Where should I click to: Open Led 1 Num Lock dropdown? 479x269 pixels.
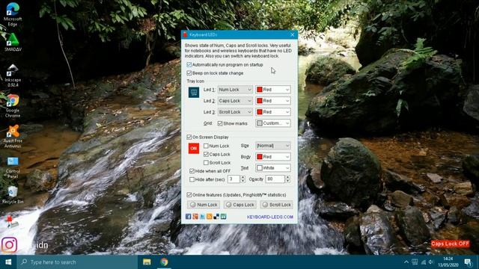(235, 90)
